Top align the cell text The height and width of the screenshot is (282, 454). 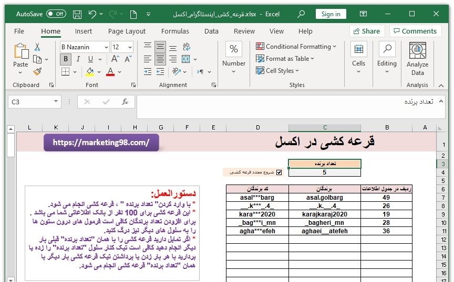coord(148,47)
